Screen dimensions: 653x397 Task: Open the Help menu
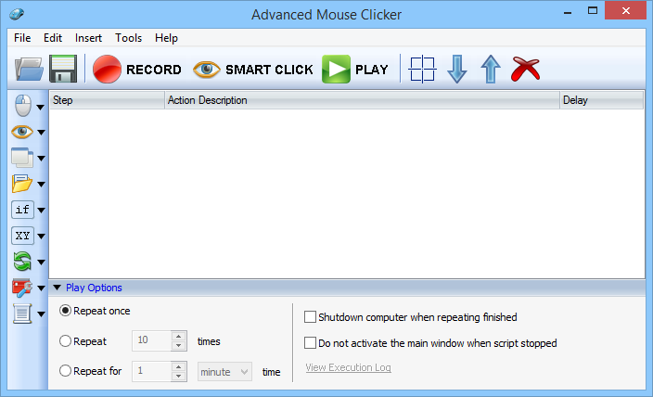point(166,38)
